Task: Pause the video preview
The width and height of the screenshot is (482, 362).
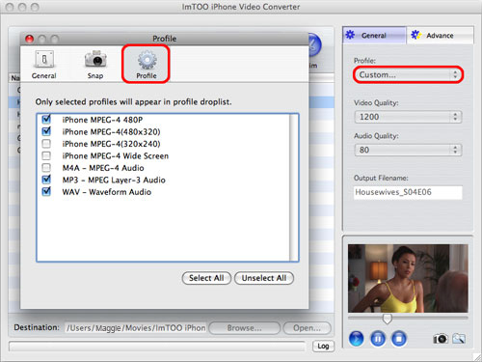Action: pyautogui.click(x=378, y=339)
